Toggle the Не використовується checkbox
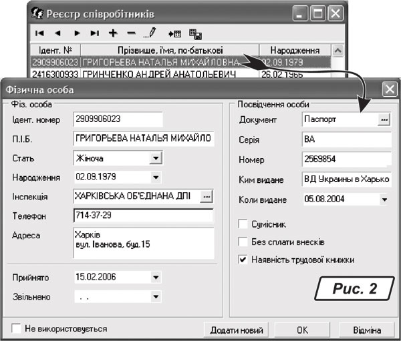Screen dimensions: 401x341 17,329
